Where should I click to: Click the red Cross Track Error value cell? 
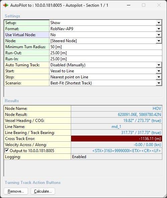pos(117,139)
